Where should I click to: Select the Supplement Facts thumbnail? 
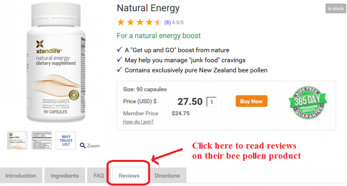point(42,141)
